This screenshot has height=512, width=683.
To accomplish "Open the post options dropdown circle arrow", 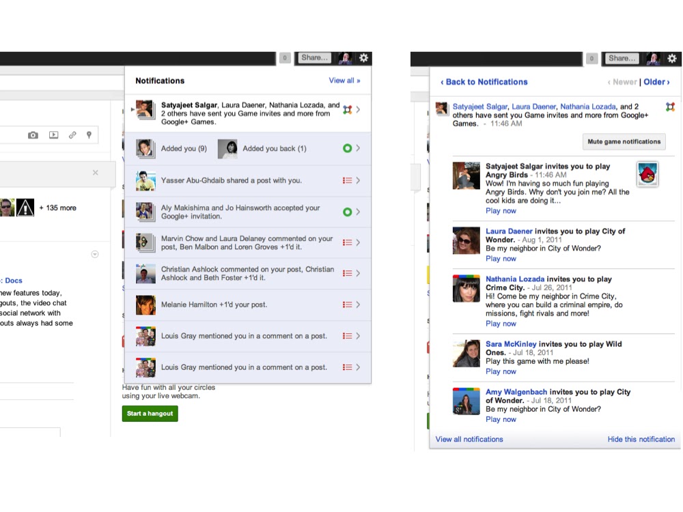I will coord(94,254).
